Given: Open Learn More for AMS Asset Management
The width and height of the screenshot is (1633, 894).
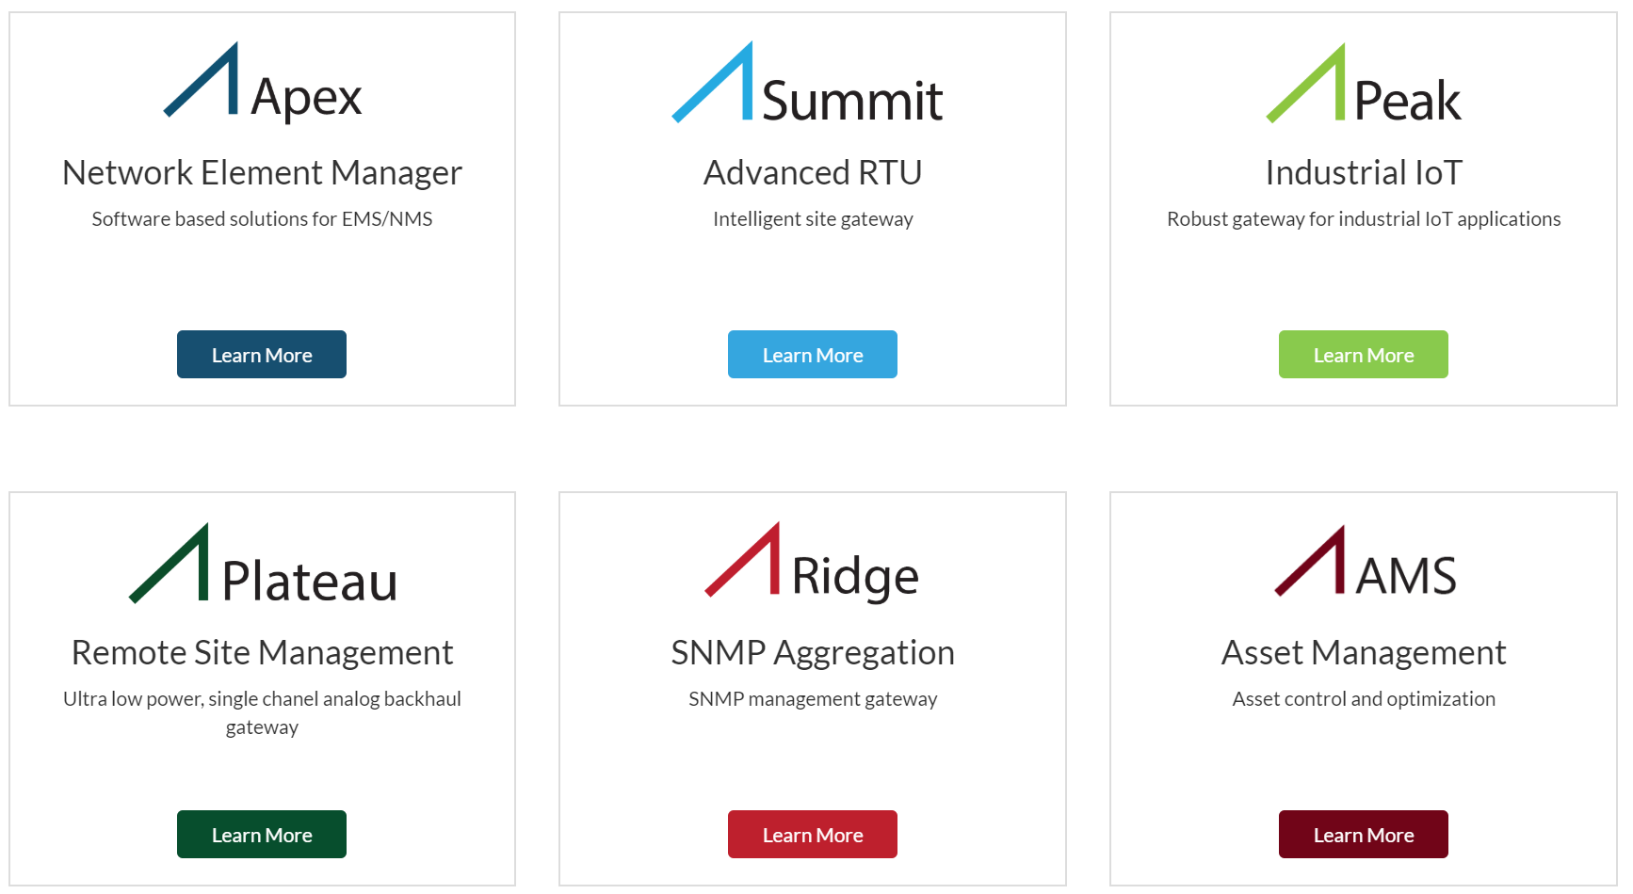Looking at the screenshot, I should 1364,835.
